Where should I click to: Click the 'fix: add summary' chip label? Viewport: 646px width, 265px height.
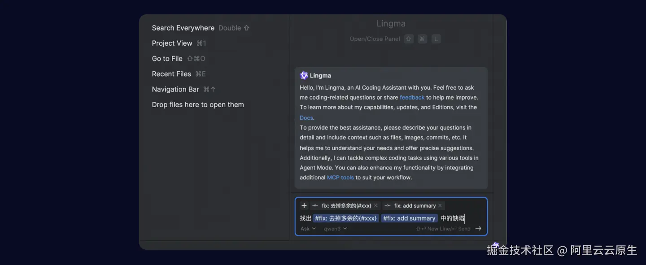pyautogui.click(x=415, y=206)
